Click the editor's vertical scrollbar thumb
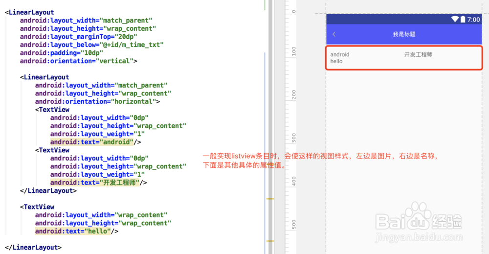The width and height of the screenshot is (489, 254). 270,127
